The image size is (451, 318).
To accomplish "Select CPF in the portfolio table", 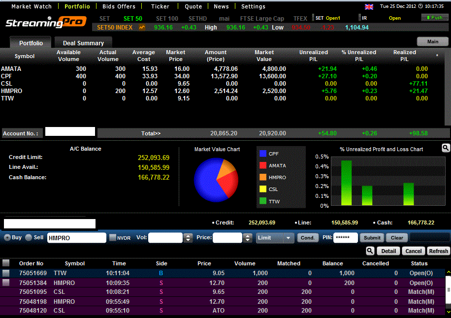I will [x=6, y=76].
